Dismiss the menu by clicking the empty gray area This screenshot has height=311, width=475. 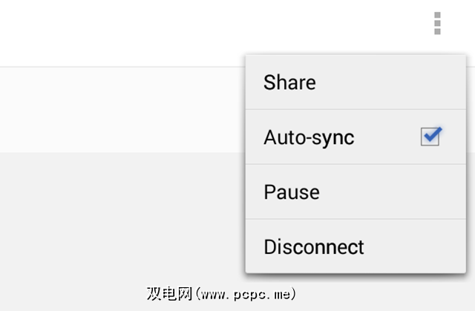point(111,223)
